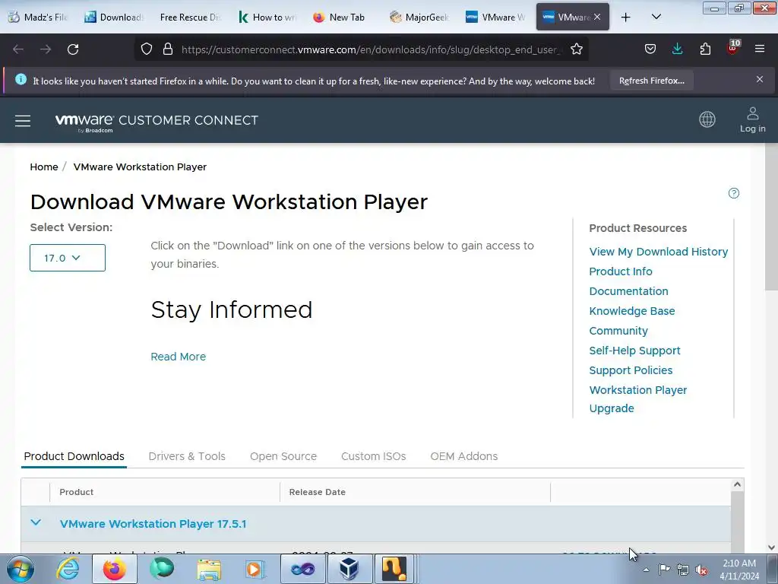Open the Knowledge Base link
The image size is (778, 584).
631,311
